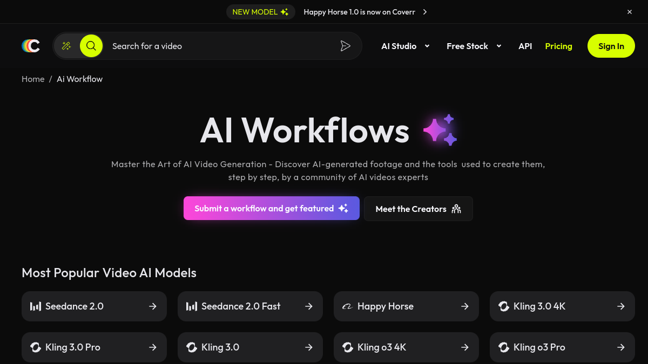Click the arrow on Kling o3 4K card
The image size is (648, 364).
pos(465,347)
